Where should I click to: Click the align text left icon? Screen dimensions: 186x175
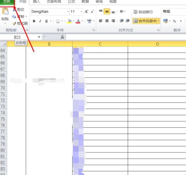click(x=101, y=21)
